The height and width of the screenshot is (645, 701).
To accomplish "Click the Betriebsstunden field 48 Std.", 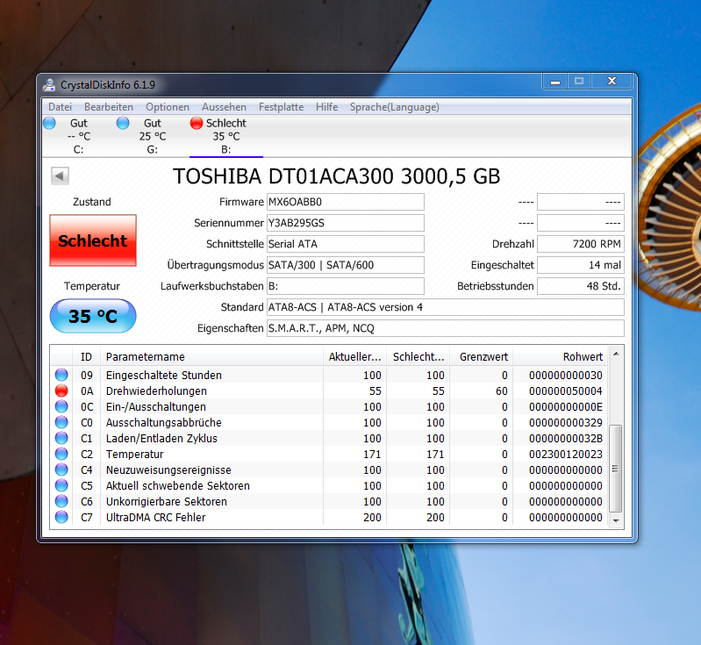I will coord(580,286).
